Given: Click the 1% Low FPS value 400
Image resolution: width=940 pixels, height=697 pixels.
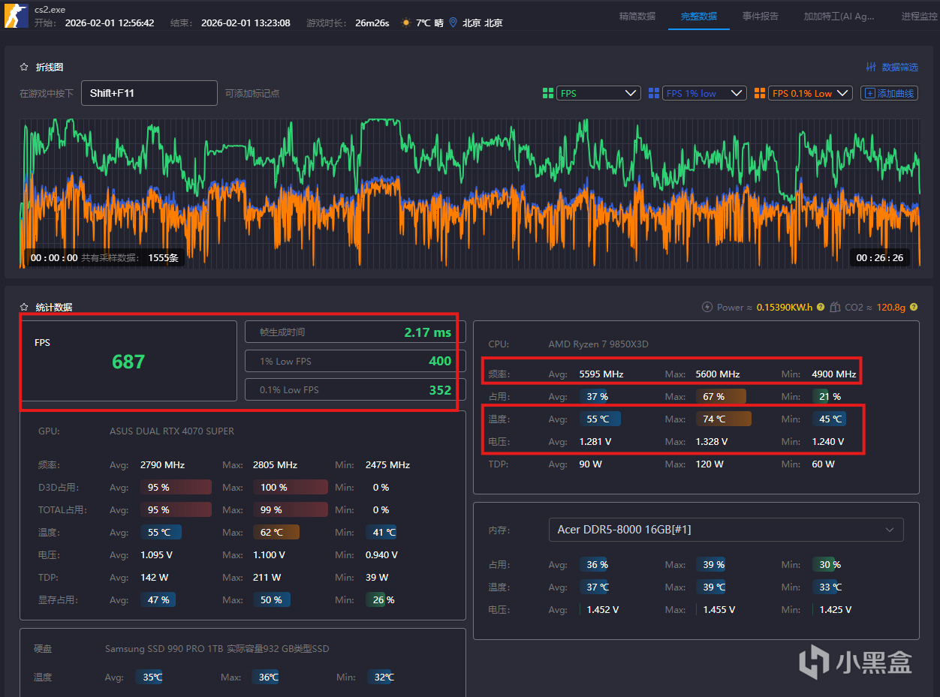Looking at the screenshot, I should (440, 361).
